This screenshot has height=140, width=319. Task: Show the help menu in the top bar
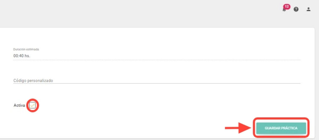(296, 9)
